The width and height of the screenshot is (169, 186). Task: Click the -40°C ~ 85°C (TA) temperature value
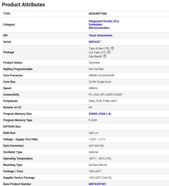pos(100,159)
